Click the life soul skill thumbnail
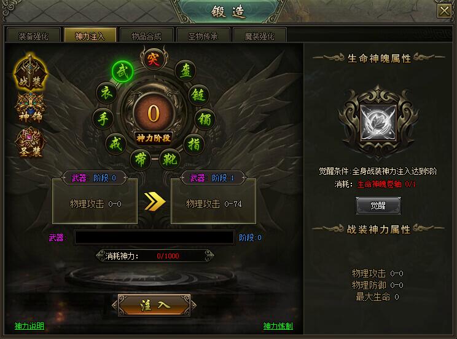 pos(378,123)
